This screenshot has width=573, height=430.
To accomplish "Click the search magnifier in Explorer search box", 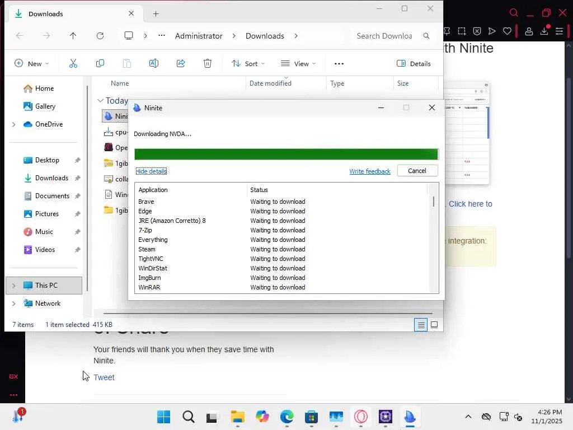I will (x=426, y=36).
